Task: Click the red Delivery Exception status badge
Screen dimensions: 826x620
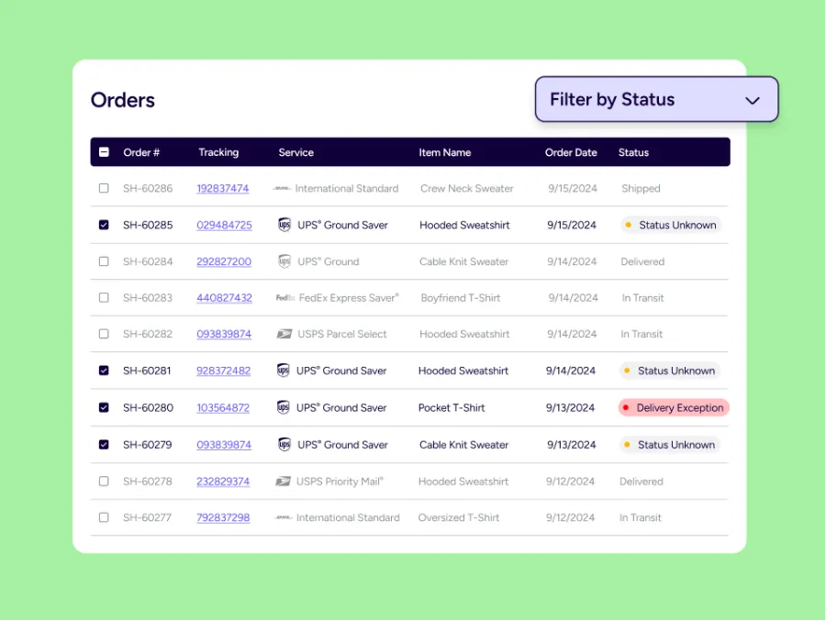Action: [x=674, y=408]
